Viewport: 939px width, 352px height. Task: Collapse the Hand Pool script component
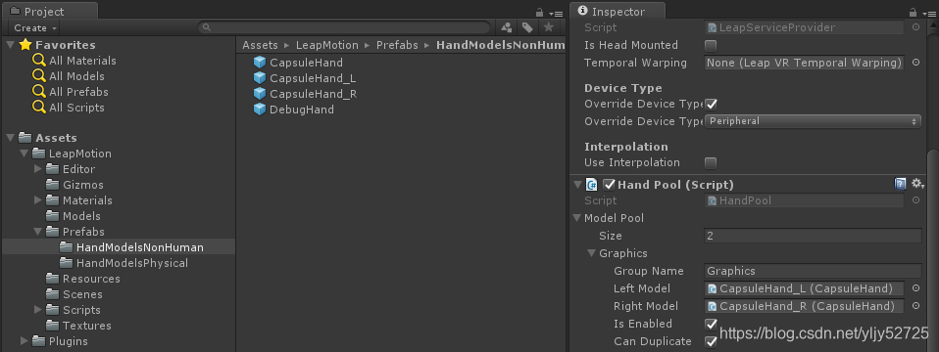(x=577, y=185)
